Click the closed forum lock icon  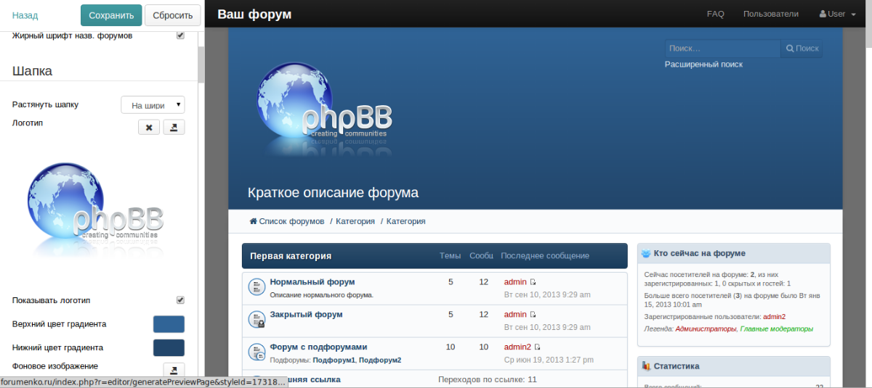coord(257,319)
